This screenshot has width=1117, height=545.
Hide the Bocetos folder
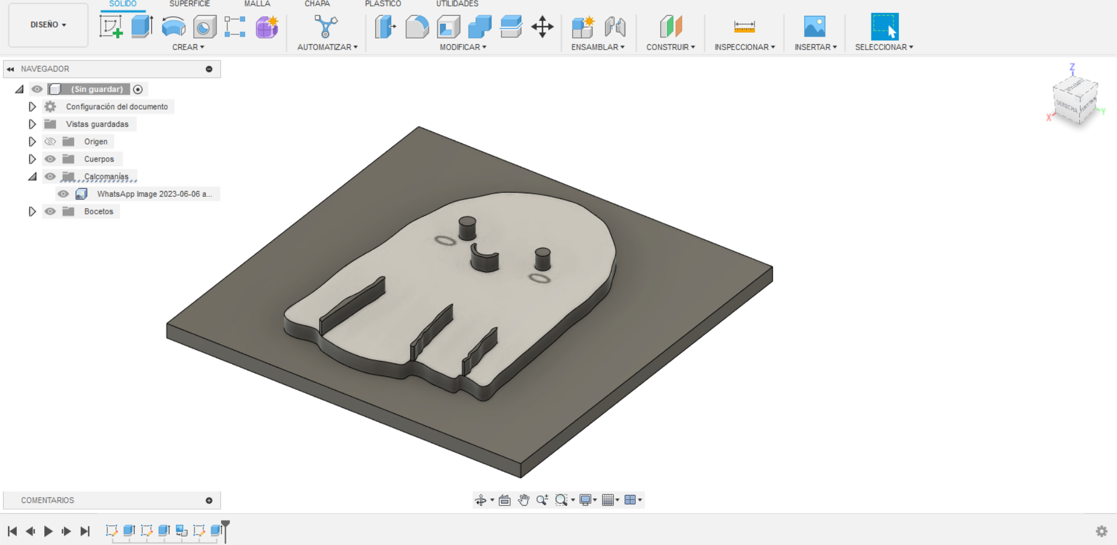click(x=51, y=211)
